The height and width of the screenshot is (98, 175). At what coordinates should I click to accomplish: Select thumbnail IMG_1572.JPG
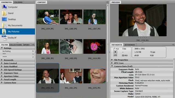tap(94, 76)
